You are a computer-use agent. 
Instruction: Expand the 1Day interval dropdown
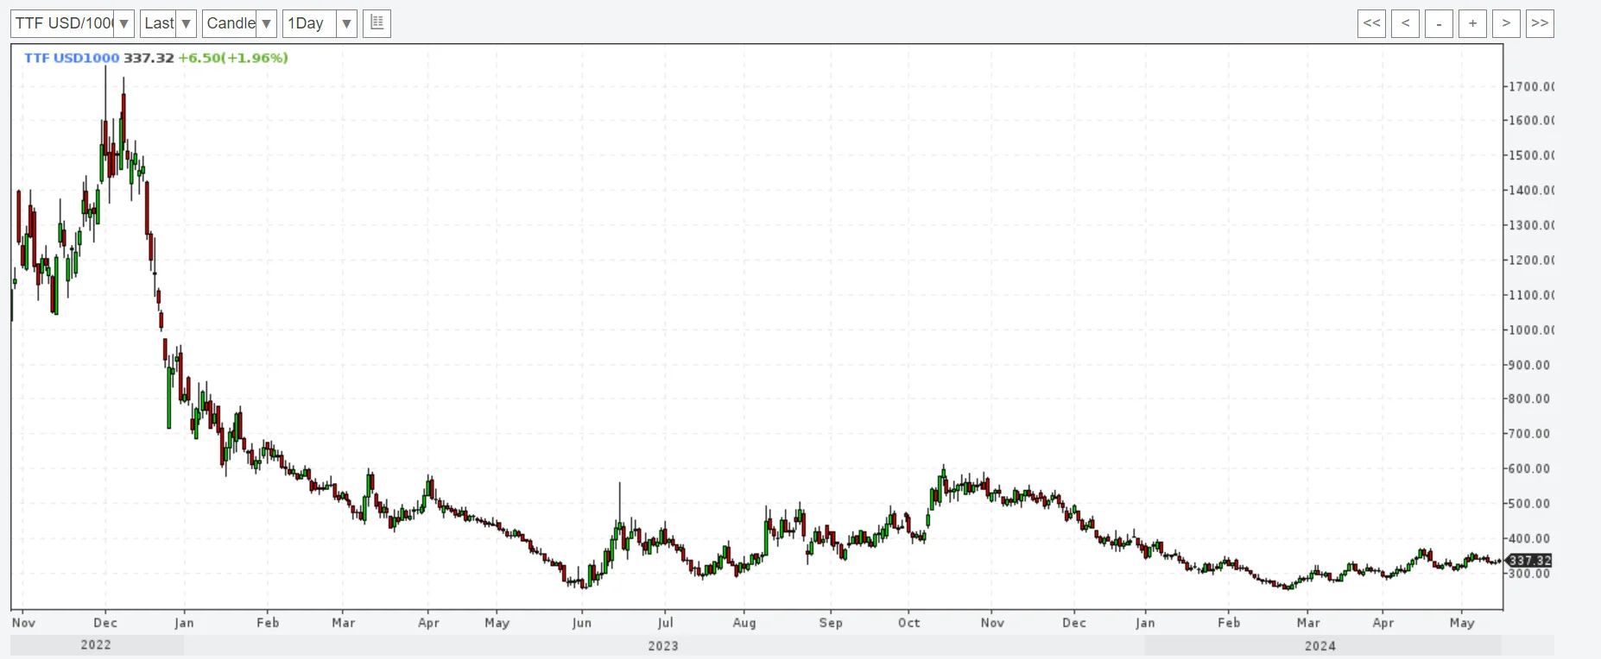(x=320, y=23)
